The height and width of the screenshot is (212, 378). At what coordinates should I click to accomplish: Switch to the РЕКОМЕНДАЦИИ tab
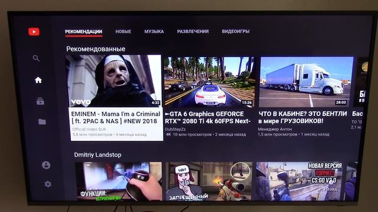click(84, 31)
